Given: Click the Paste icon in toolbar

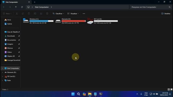Looking at the screenshot, I should pos(29,13).
